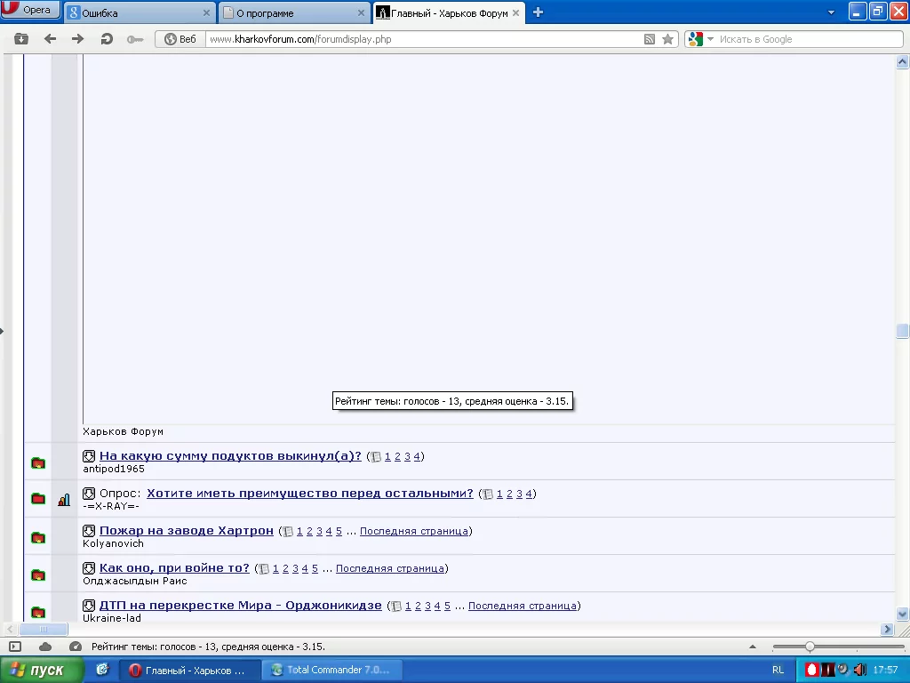Switch to Total Commander in taskbar
Screen dimensions: 910x683
tap(332, 671)
